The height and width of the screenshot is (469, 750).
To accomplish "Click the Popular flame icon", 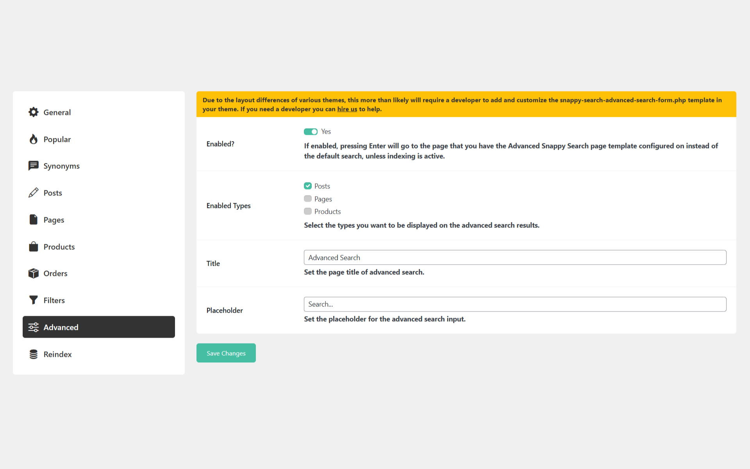I will (34, 139).
